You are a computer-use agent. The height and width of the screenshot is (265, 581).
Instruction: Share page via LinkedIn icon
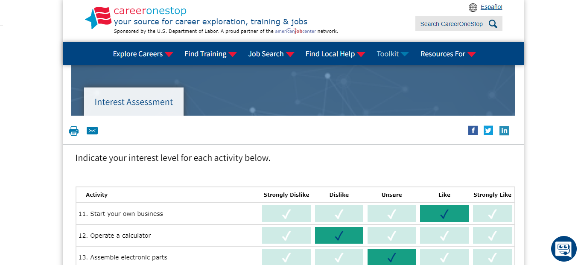pyautogui.click(x=504, y=131)
